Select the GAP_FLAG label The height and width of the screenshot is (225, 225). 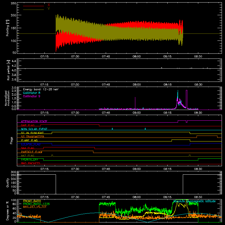pyautogui.click(x=28, y=125)
